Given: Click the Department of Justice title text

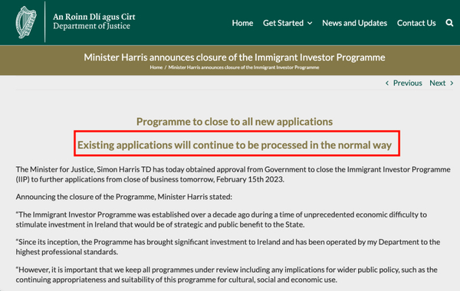Looking at the screenshot, I should (91, 26).
